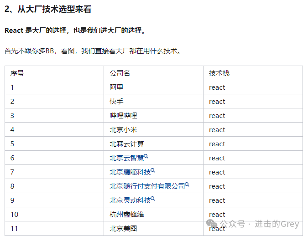Click serial number 3 in the 哔哩哔哩 row
This screenshot has width=308, height=236.
coord(12,116)
